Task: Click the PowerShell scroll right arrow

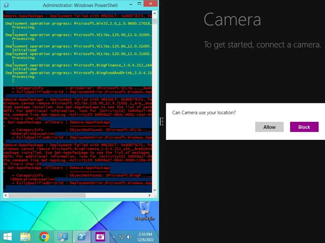Action: [149, 195]
